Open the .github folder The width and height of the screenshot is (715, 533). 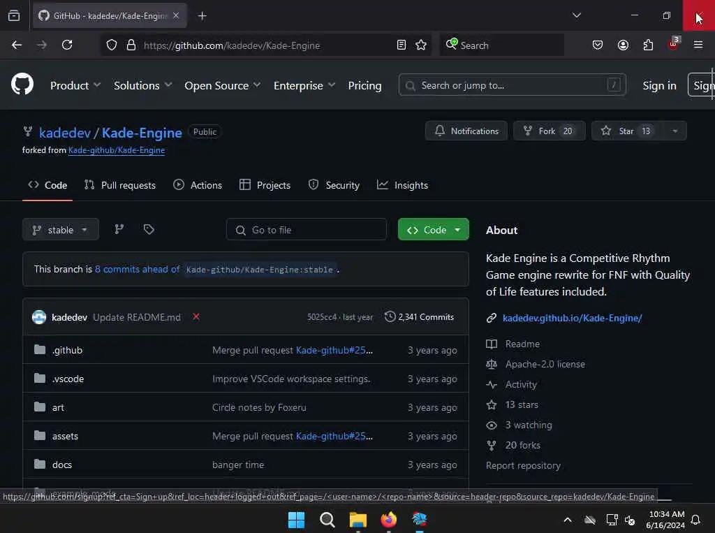[x=67, y=350]
